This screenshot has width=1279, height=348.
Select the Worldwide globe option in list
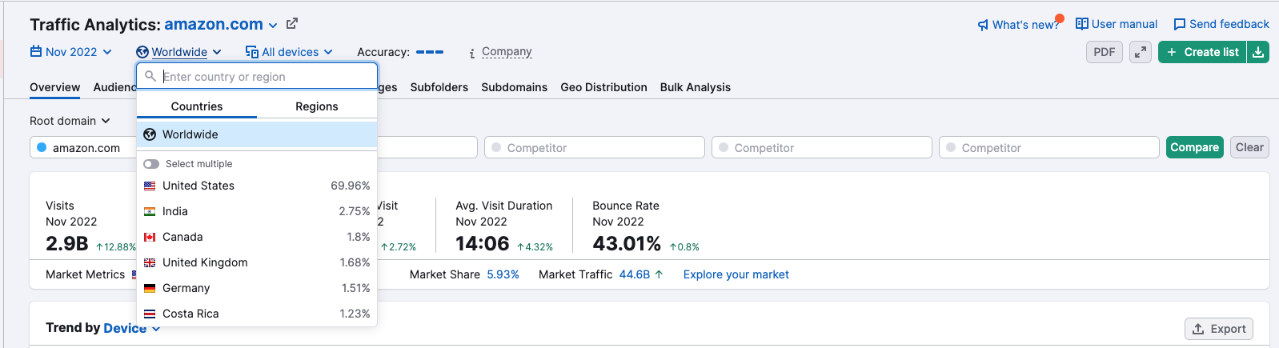257,134
